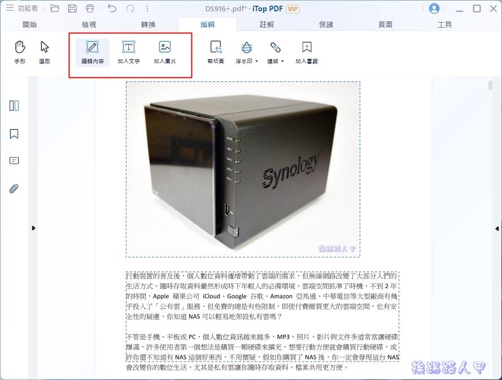Open the attachments panel in sidebar
Image resolution: width=502 pixels, height=380 pixels.
pyautogui.click(x=12, y=189)
